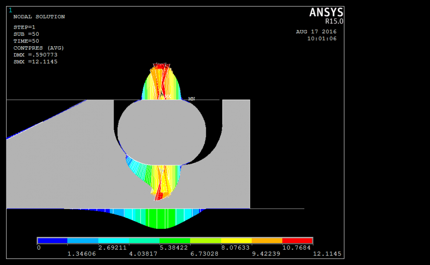Click the window number 1 label
430x265 pixels.
(11, 10)
